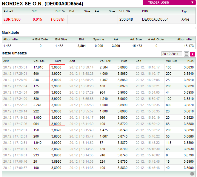Image resolution: width=197 pixels, height=177 pixels.
Task: Click trade time 20.12. | 16:44:17
Action: (x=81, y=118)
